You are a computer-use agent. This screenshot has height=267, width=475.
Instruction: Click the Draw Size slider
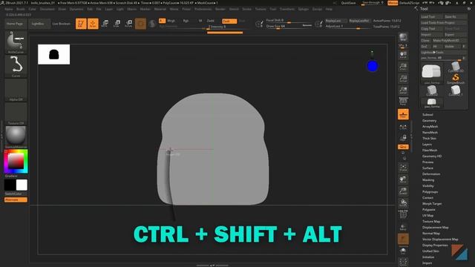point(289,27)
